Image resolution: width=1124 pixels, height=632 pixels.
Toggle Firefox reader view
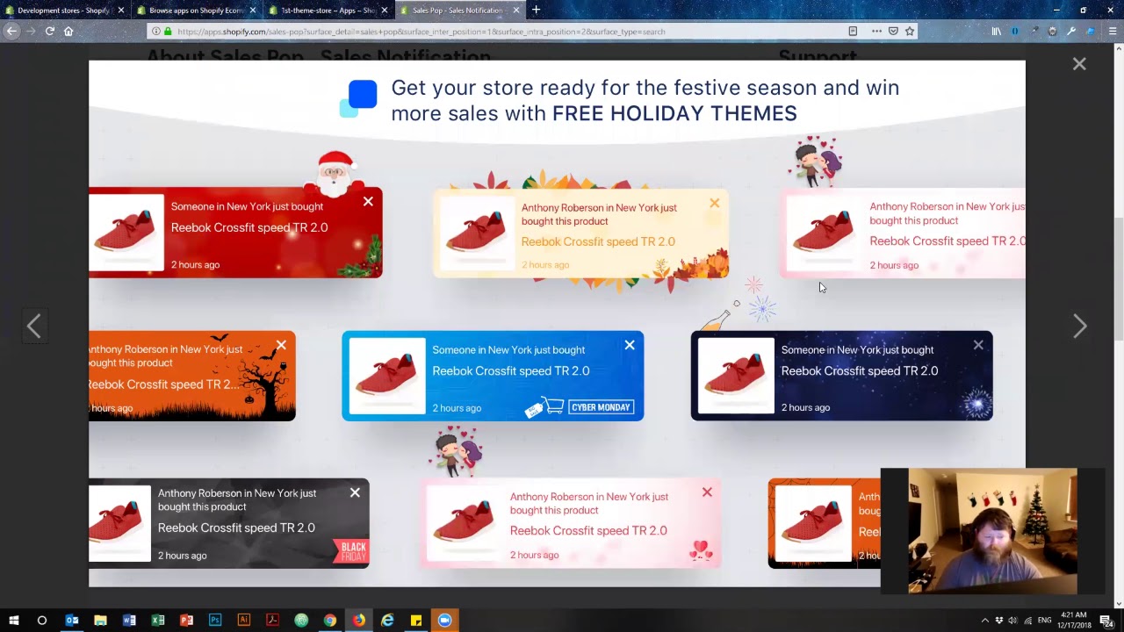(x=853, y=32)
